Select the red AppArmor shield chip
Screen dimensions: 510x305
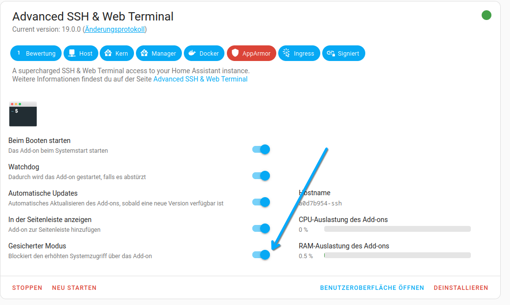251,53
